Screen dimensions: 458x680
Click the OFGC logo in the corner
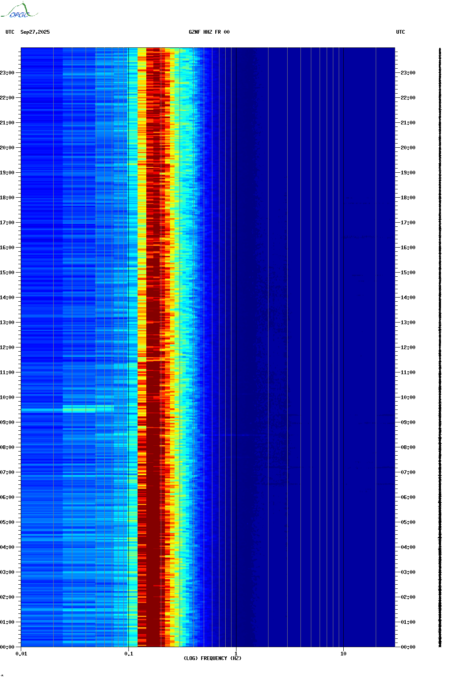(19, 11)
